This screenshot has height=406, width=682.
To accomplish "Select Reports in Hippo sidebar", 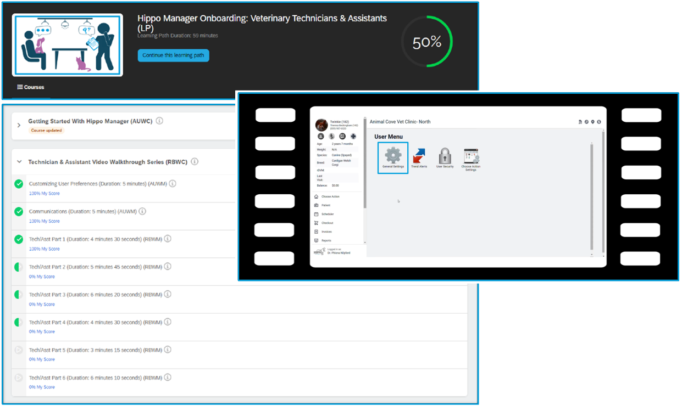I will [326, 240].
